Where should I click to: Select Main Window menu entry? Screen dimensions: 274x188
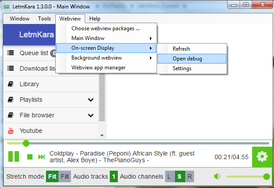tap(106, 38)
